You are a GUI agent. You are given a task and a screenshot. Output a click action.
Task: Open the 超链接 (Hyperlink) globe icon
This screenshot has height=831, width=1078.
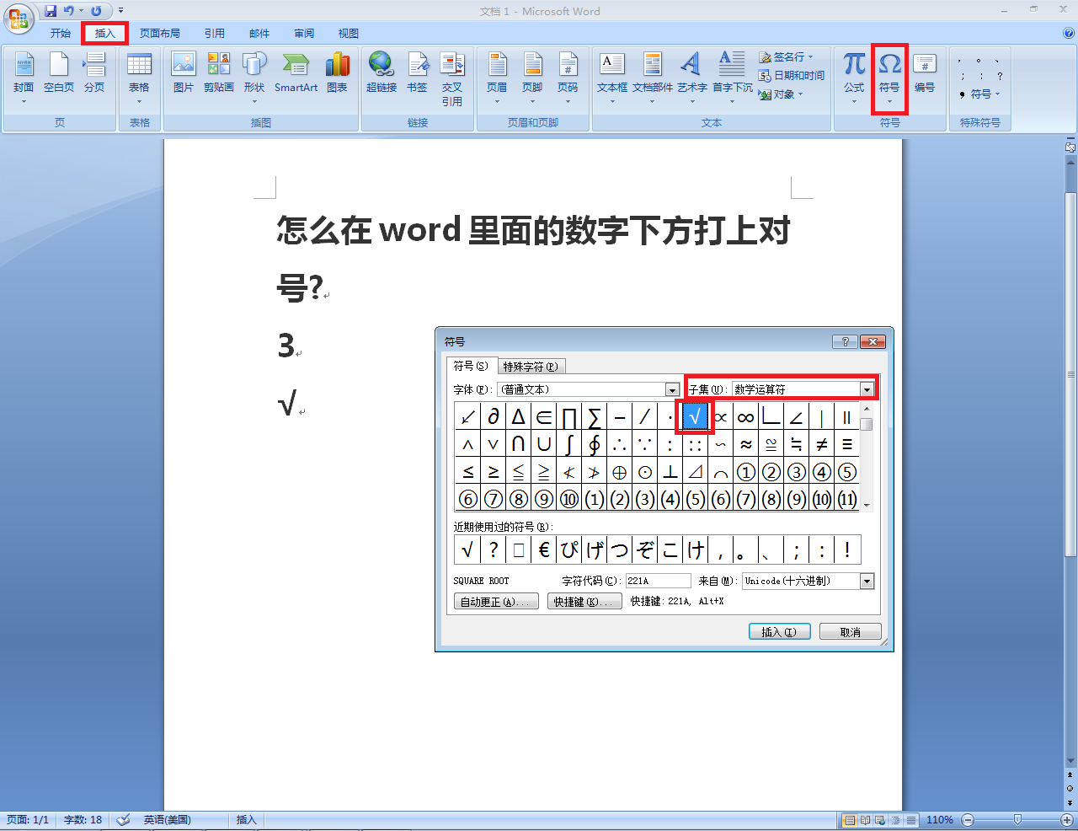coord(381,64)
